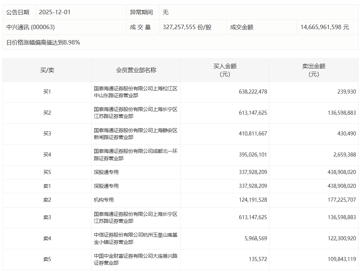Click the stock name 中兴通讯 (000063)

click(31, 27)
